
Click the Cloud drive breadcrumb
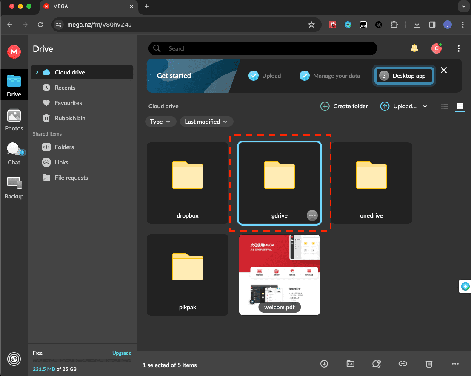[x=163, y=106]
